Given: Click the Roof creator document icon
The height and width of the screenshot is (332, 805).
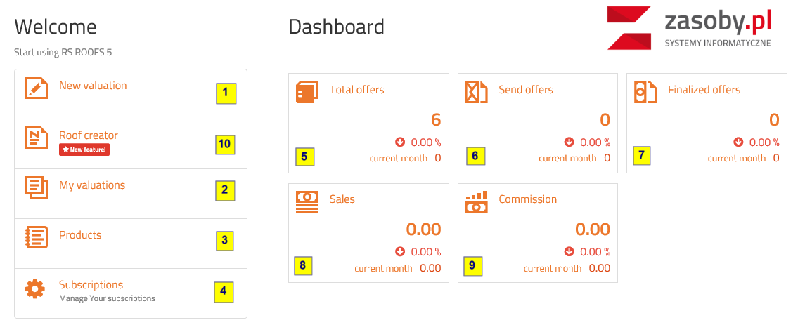Looking at the screenshot, I should [x=36, y=138].
